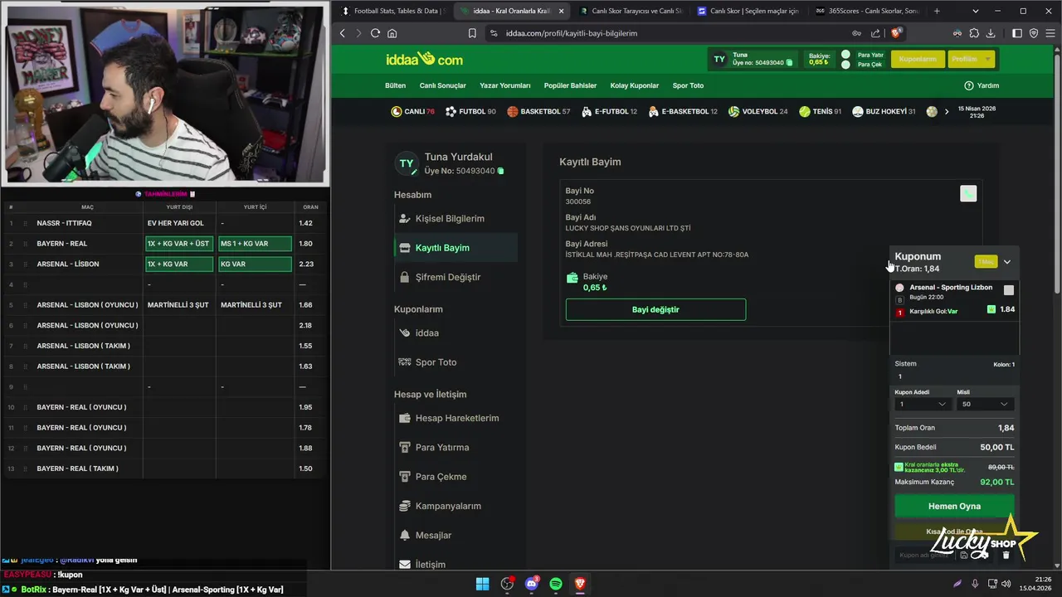Switch to Football Stats, Tables & Data tab
Viewport: 1062px width, 597px height.
click(x=392, y=11)
